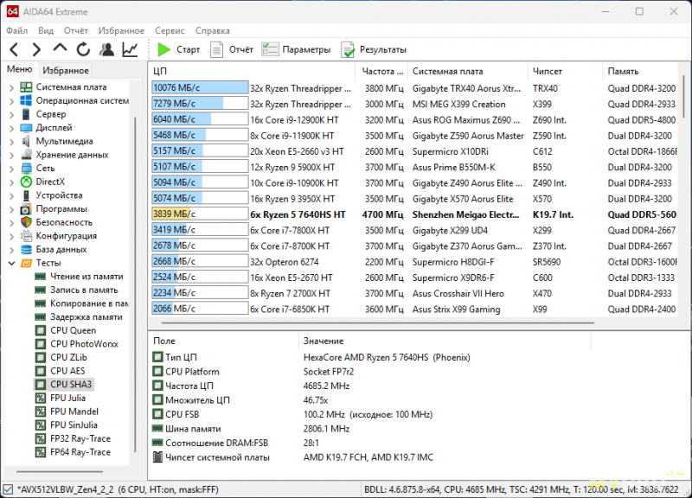This screenshot has height=498, width=692.
Task: Click the results table horizontal scrollbar
Action: 378,322
